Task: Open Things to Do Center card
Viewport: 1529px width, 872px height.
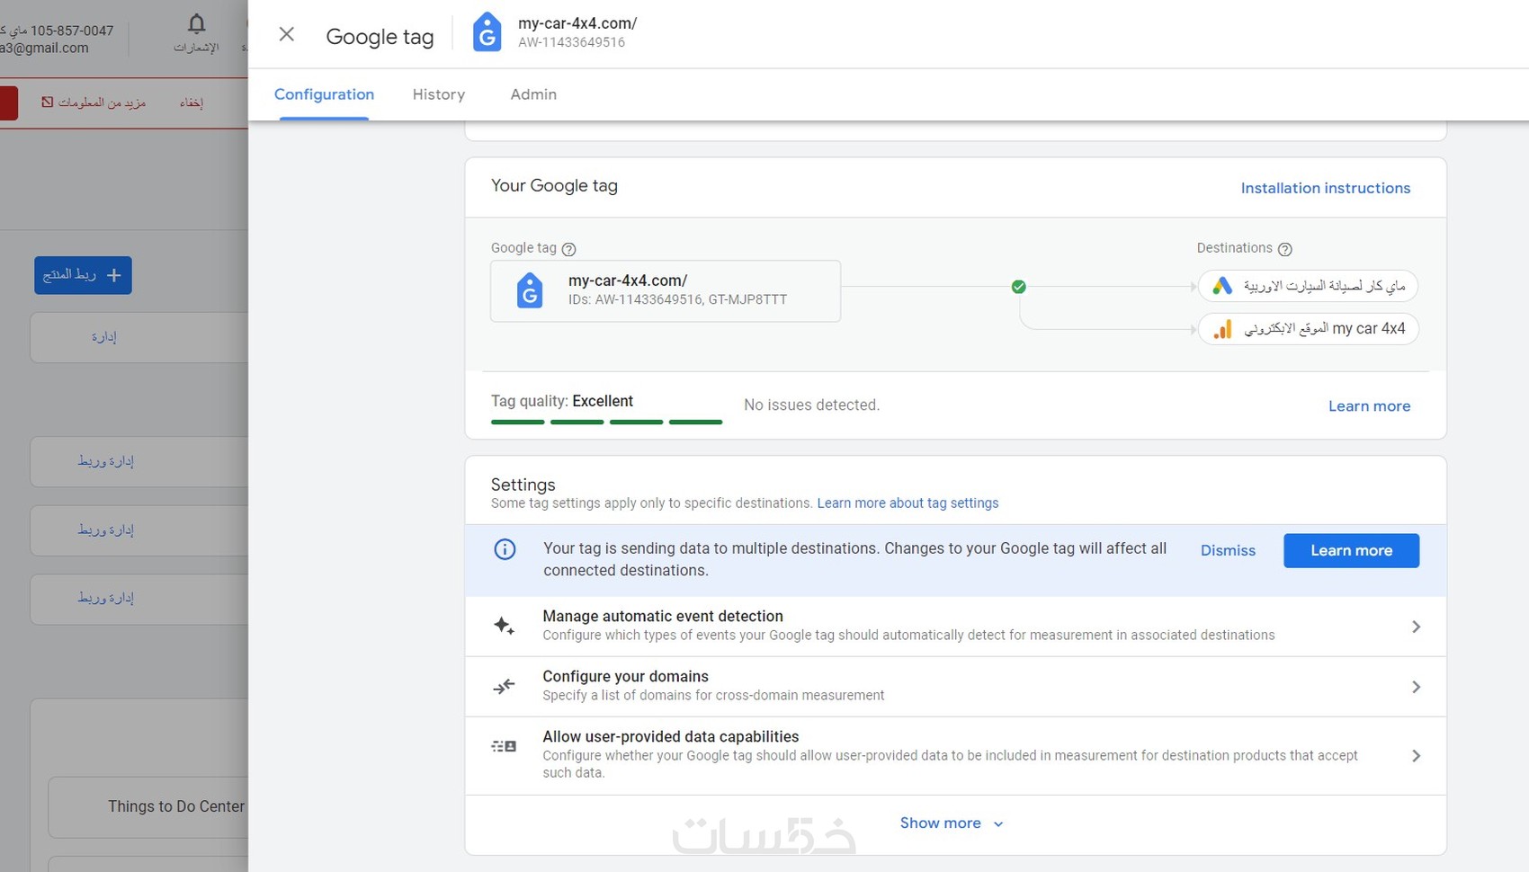Action: (x=148, y=807)
